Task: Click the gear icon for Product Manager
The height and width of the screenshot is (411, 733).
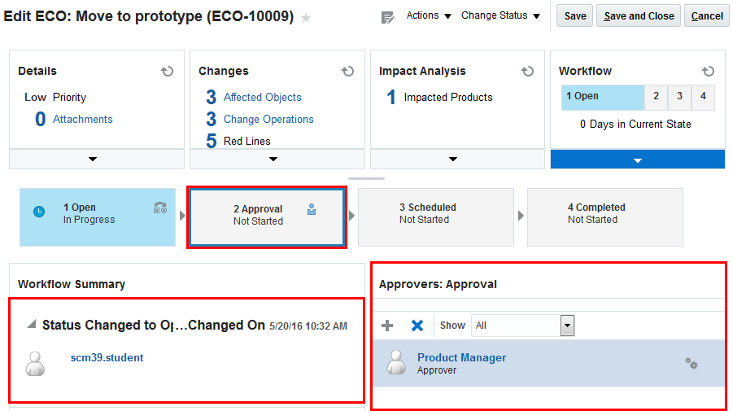Action: (692, 364)
